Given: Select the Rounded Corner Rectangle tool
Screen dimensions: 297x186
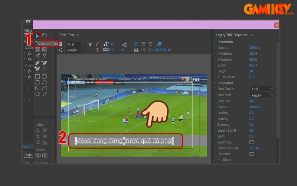Looking at the screenshot, I should click(44, 77).
